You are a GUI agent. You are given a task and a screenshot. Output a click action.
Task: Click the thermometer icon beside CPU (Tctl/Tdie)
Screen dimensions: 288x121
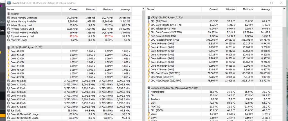149,21
